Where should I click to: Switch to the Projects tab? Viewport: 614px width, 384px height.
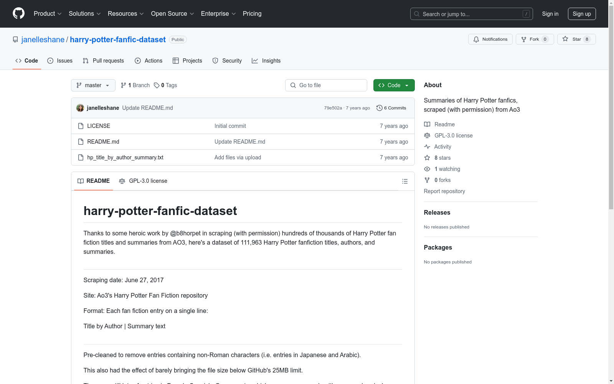[187, 61]
